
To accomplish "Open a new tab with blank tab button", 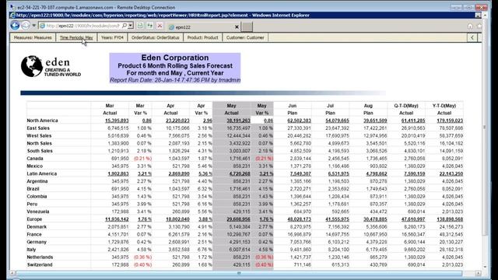I will tap(247, 27).
